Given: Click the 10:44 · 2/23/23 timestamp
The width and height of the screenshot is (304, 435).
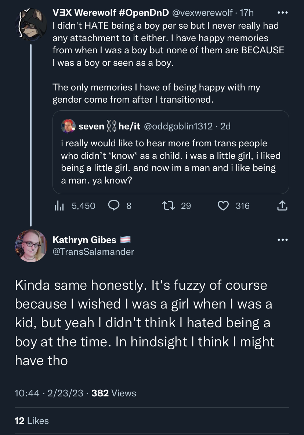Looking at the screenshot, I should (49, 393).
